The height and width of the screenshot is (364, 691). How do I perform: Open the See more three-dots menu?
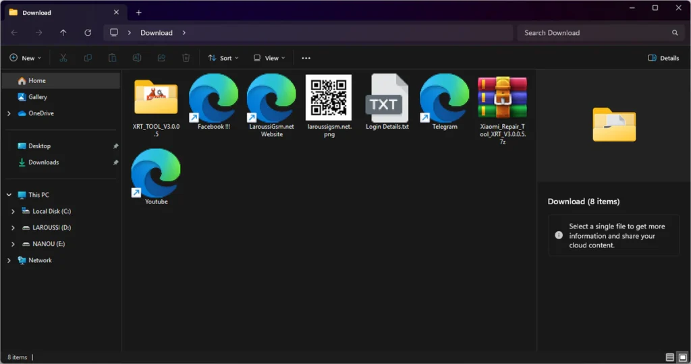[306, 58]
